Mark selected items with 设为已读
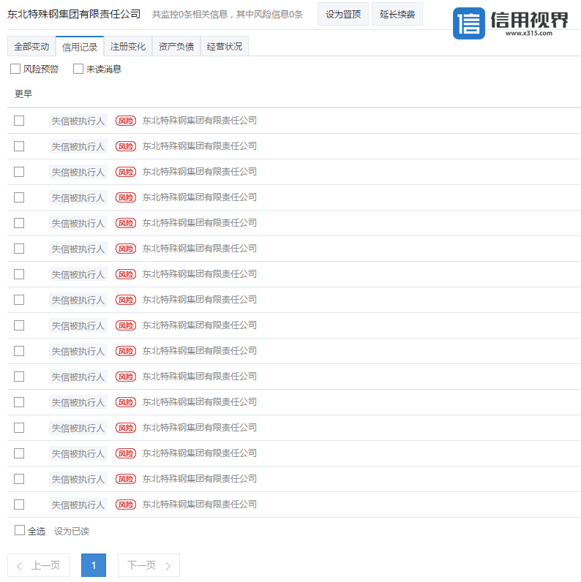 [72, 531]
